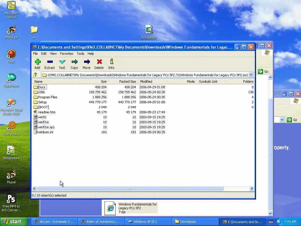Select the Docs folder icon
This screenshot has width=301, height=226.
(35, 87)
